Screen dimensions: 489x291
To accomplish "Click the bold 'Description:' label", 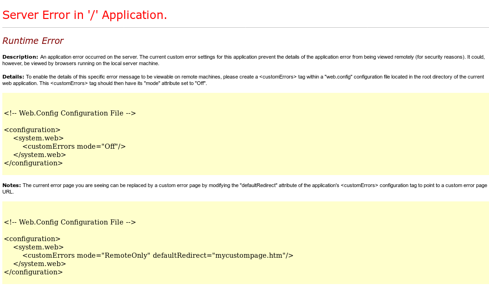I will (20, 57).
